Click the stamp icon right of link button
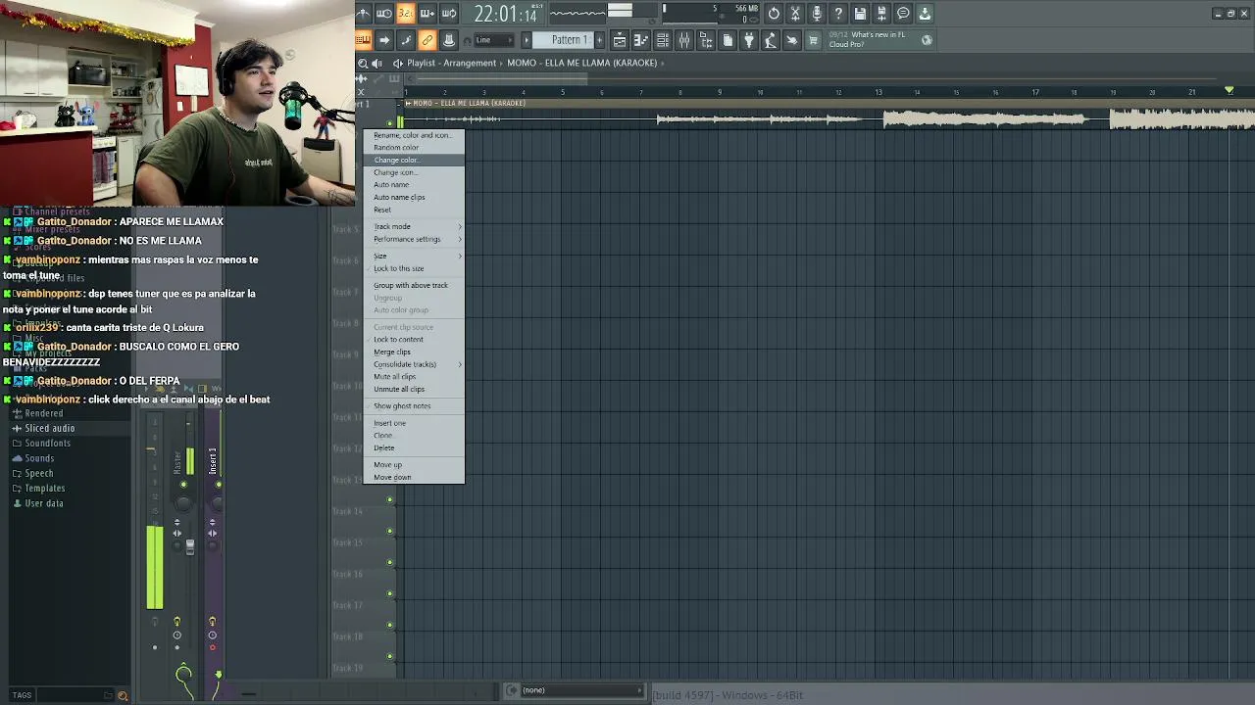Viewport: 1255px width, 705px height. point(449,40)
